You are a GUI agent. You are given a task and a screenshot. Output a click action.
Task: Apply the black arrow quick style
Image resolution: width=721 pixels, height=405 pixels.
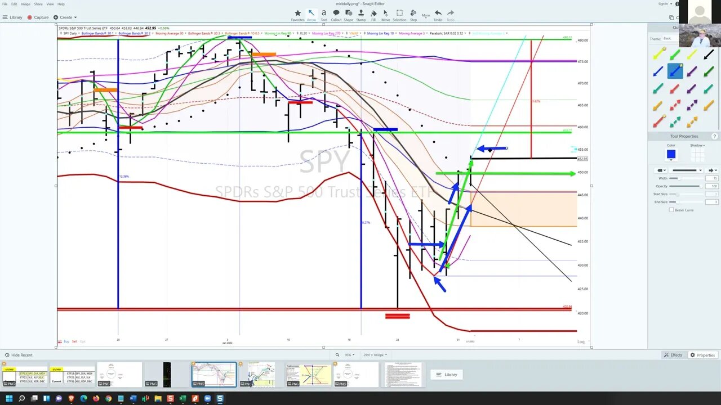[709, 55]
